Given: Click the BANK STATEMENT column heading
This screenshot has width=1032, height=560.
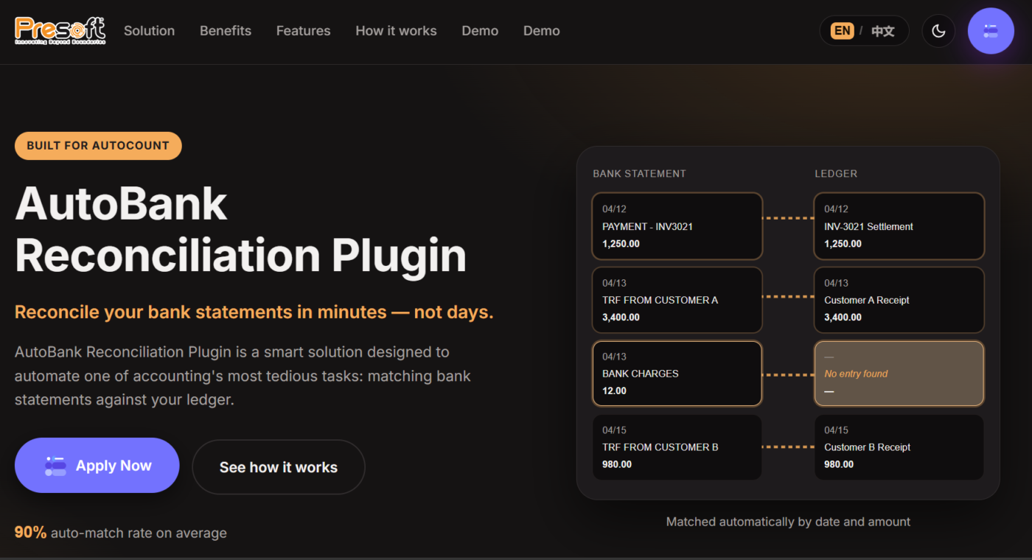Looking at the screenshot, I should [639, 174].
